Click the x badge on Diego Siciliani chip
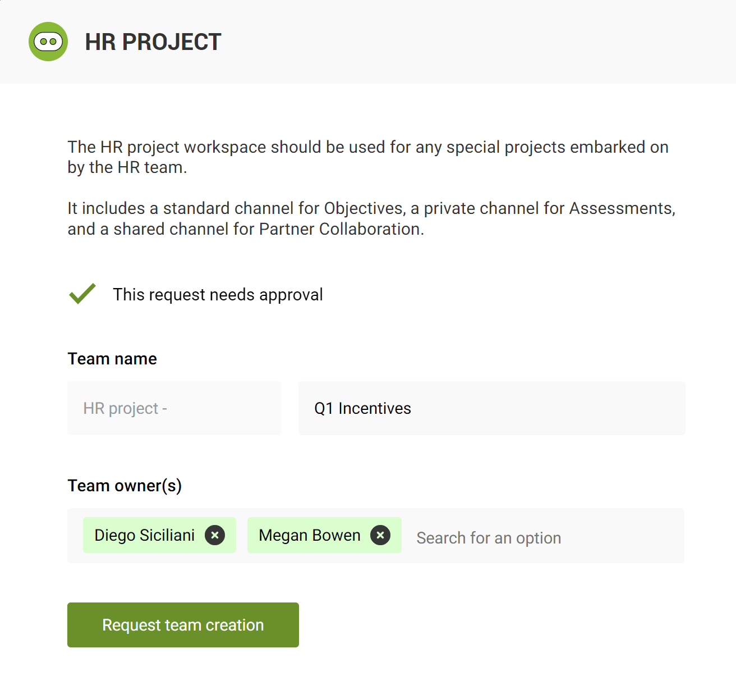Viewport: 736px width, 694px height. (215, 535)
